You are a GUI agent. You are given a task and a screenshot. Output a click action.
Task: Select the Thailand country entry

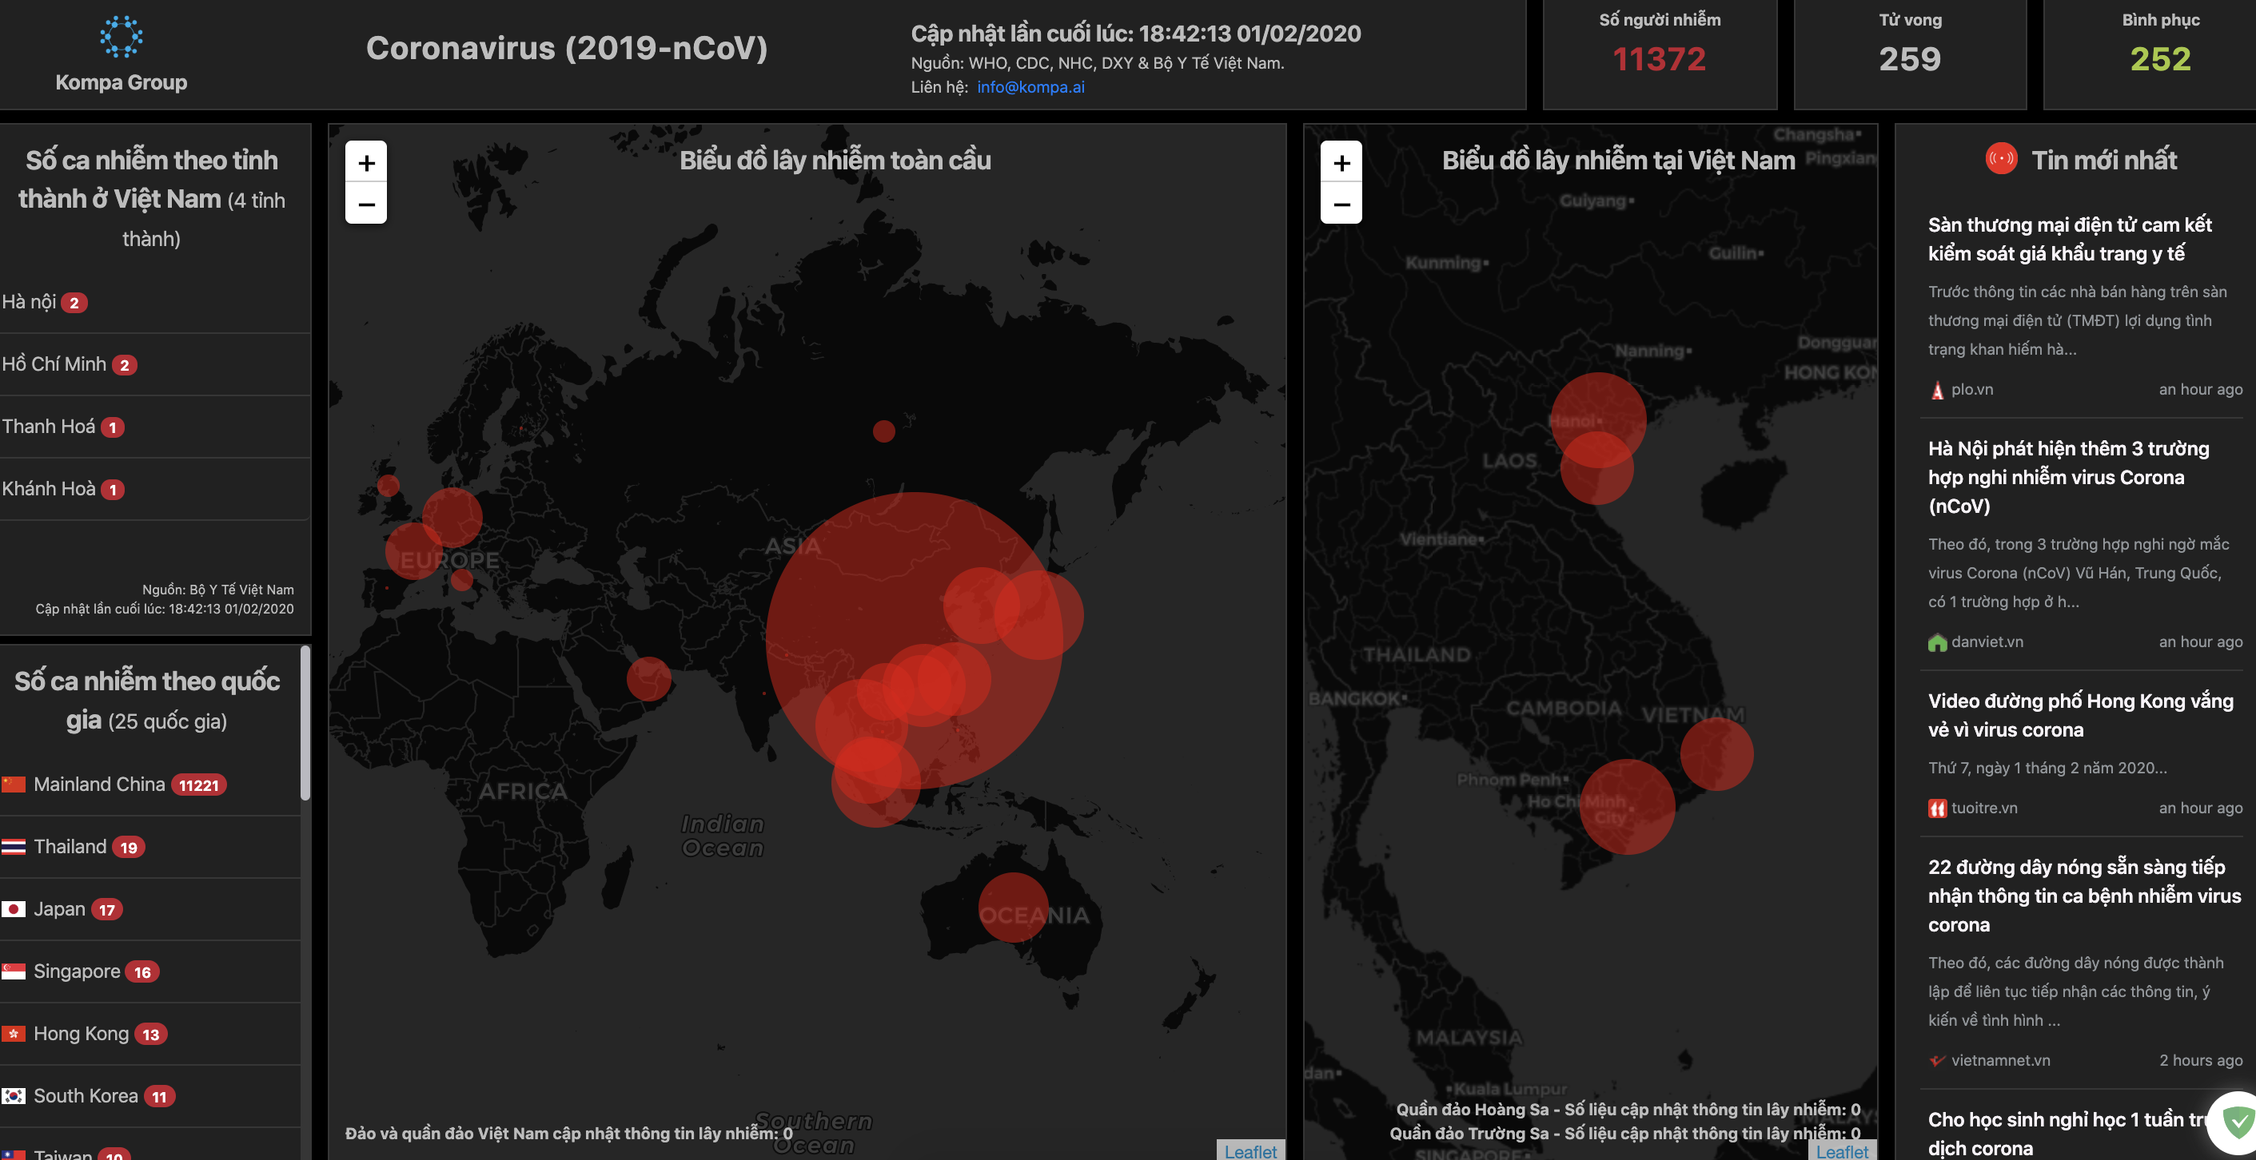coord(70,847)
